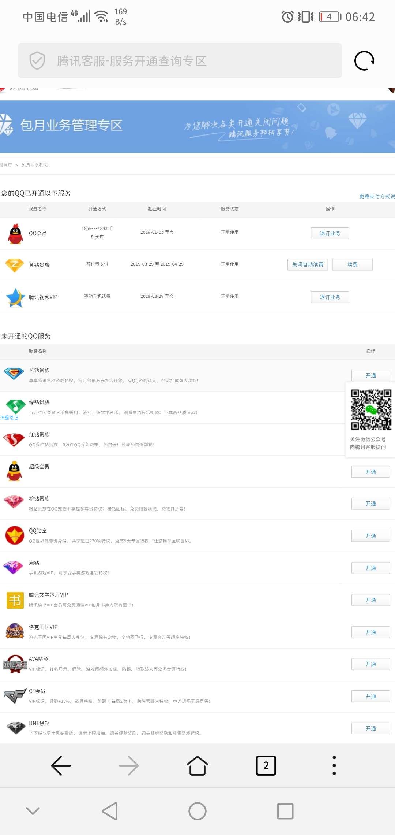This screenshot has width=395, height=835.
Task: Click the 绿钻贵族 green diamond icon
Action: click(15, 407)
